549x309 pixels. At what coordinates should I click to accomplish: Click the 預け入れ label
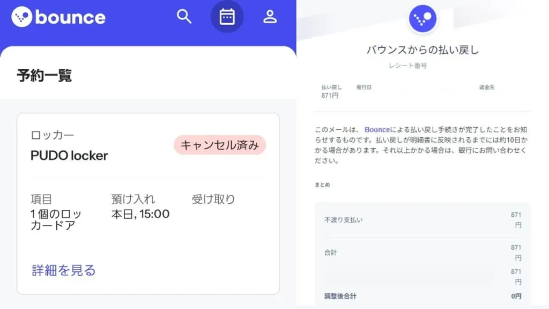[x=133, y=199]
